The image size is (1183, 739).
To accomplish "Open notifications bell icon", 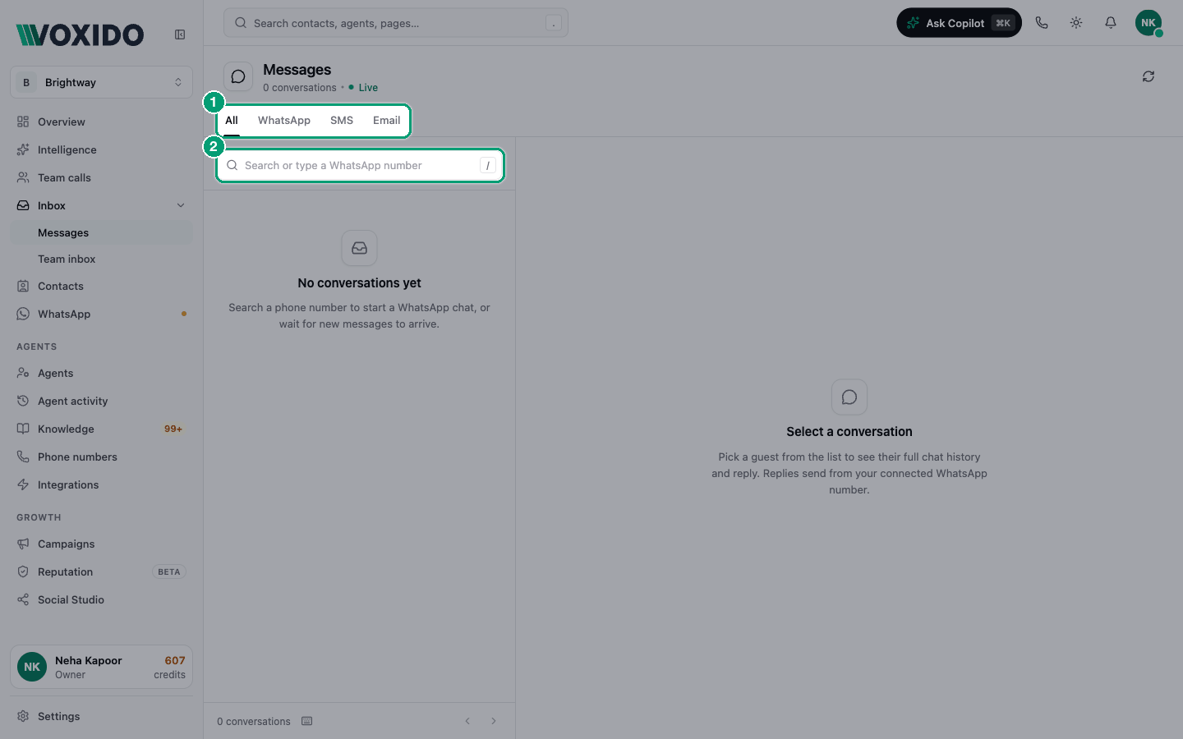I will 1111,23.
